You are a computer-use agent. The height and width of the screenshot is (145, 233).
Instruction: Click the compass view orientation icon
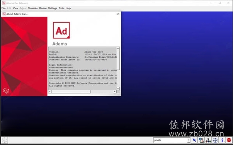tap(215, 140)
